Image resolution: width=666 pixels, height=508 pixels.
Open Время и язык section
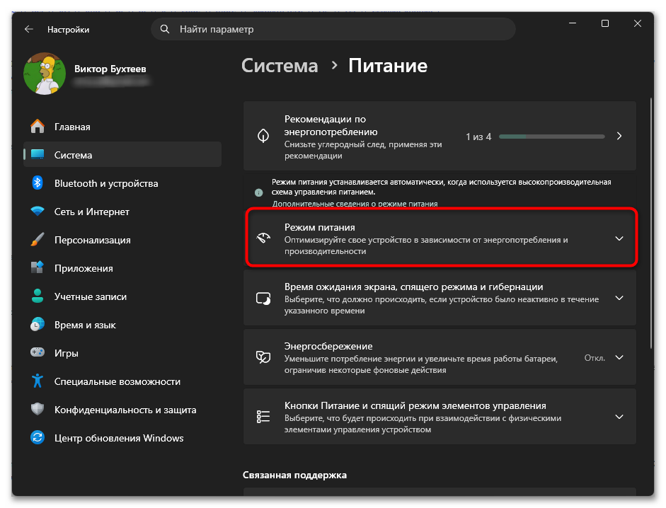tap(122, 325)
